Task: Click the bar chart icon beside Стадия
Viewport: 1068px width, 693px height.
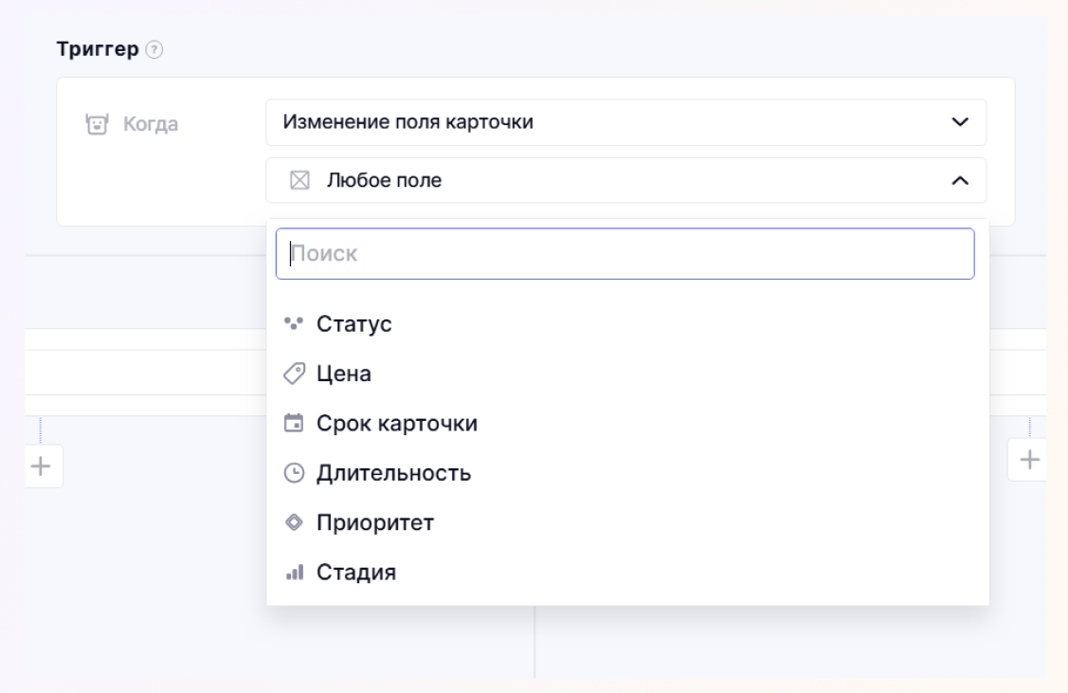Action: 293,573
